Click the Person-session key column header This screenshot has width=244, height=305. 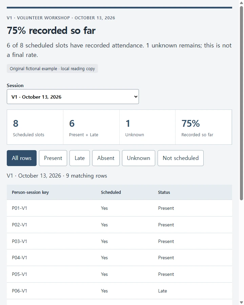click(30, 192)
